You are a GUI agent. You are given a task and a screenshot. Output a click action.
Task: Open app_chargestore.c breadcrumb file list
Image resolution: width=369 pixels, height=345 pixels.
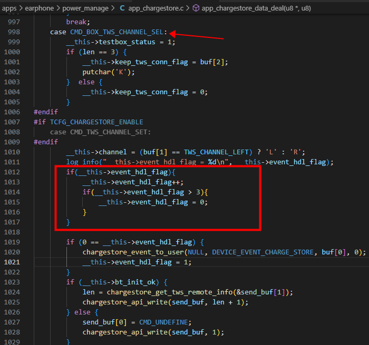pyautogui.click(x=156, y=8)
